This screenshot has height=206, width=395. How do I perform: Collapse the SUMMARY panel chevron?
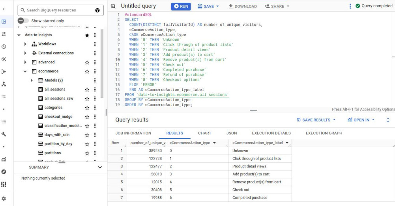(x=100, y=167)
